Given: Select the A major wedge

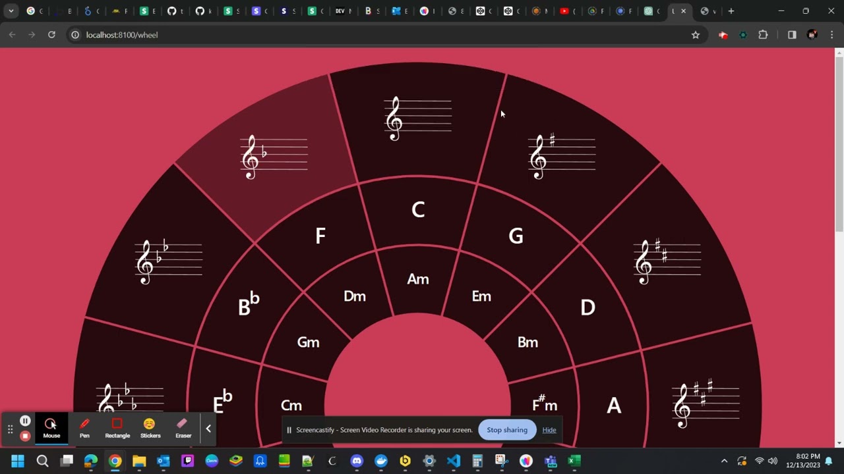Looking at the screenshot, I should pos(614,406).
